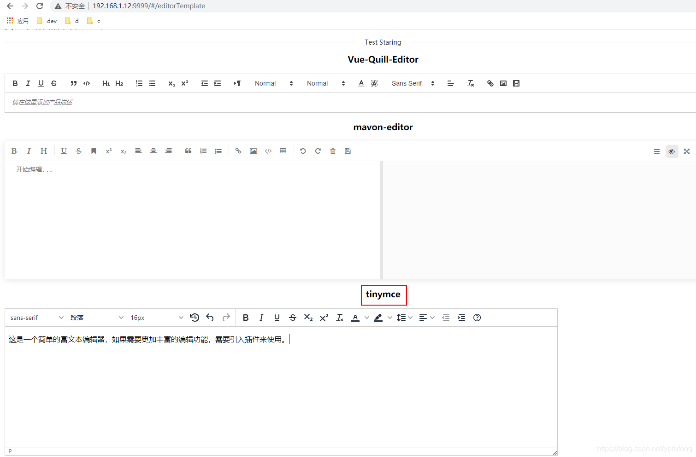Toggle bold in Vue-Quill-Editor toolbar
Screen dimensions: 696x457
15,83
